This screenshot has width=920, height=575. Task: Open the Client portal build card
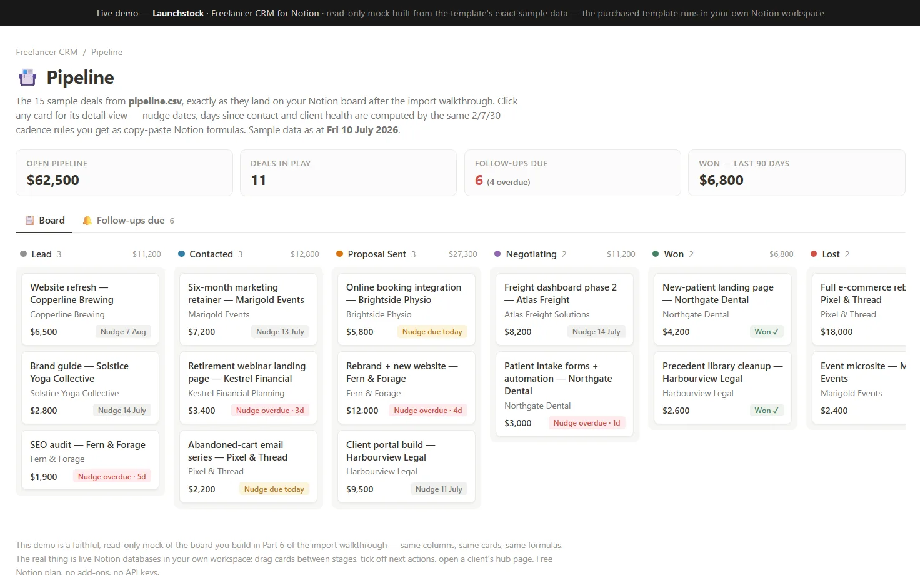pos(406,467)
